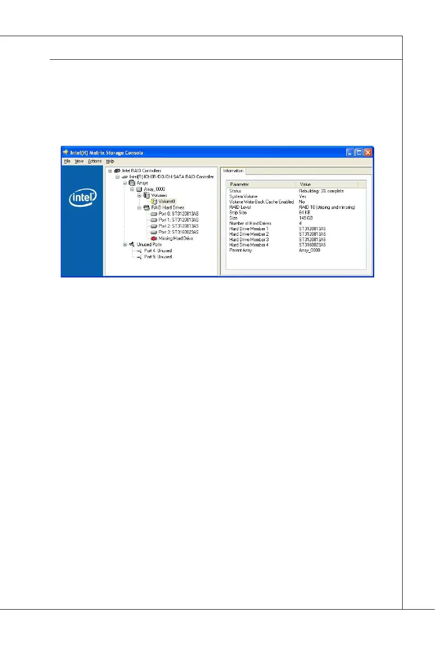Click the Volumes icon
Viewport: 435px width, 653px height.
[146, 195]
